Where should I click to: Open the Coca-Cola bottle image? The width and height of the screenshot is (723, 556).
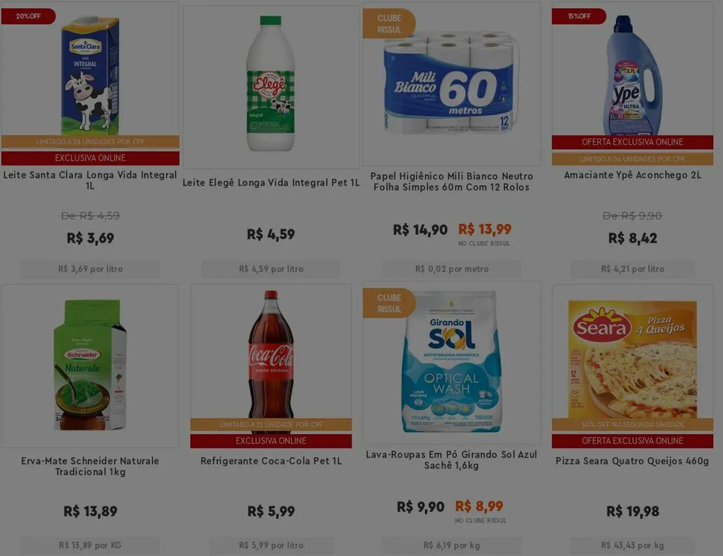tap(271, 354)
